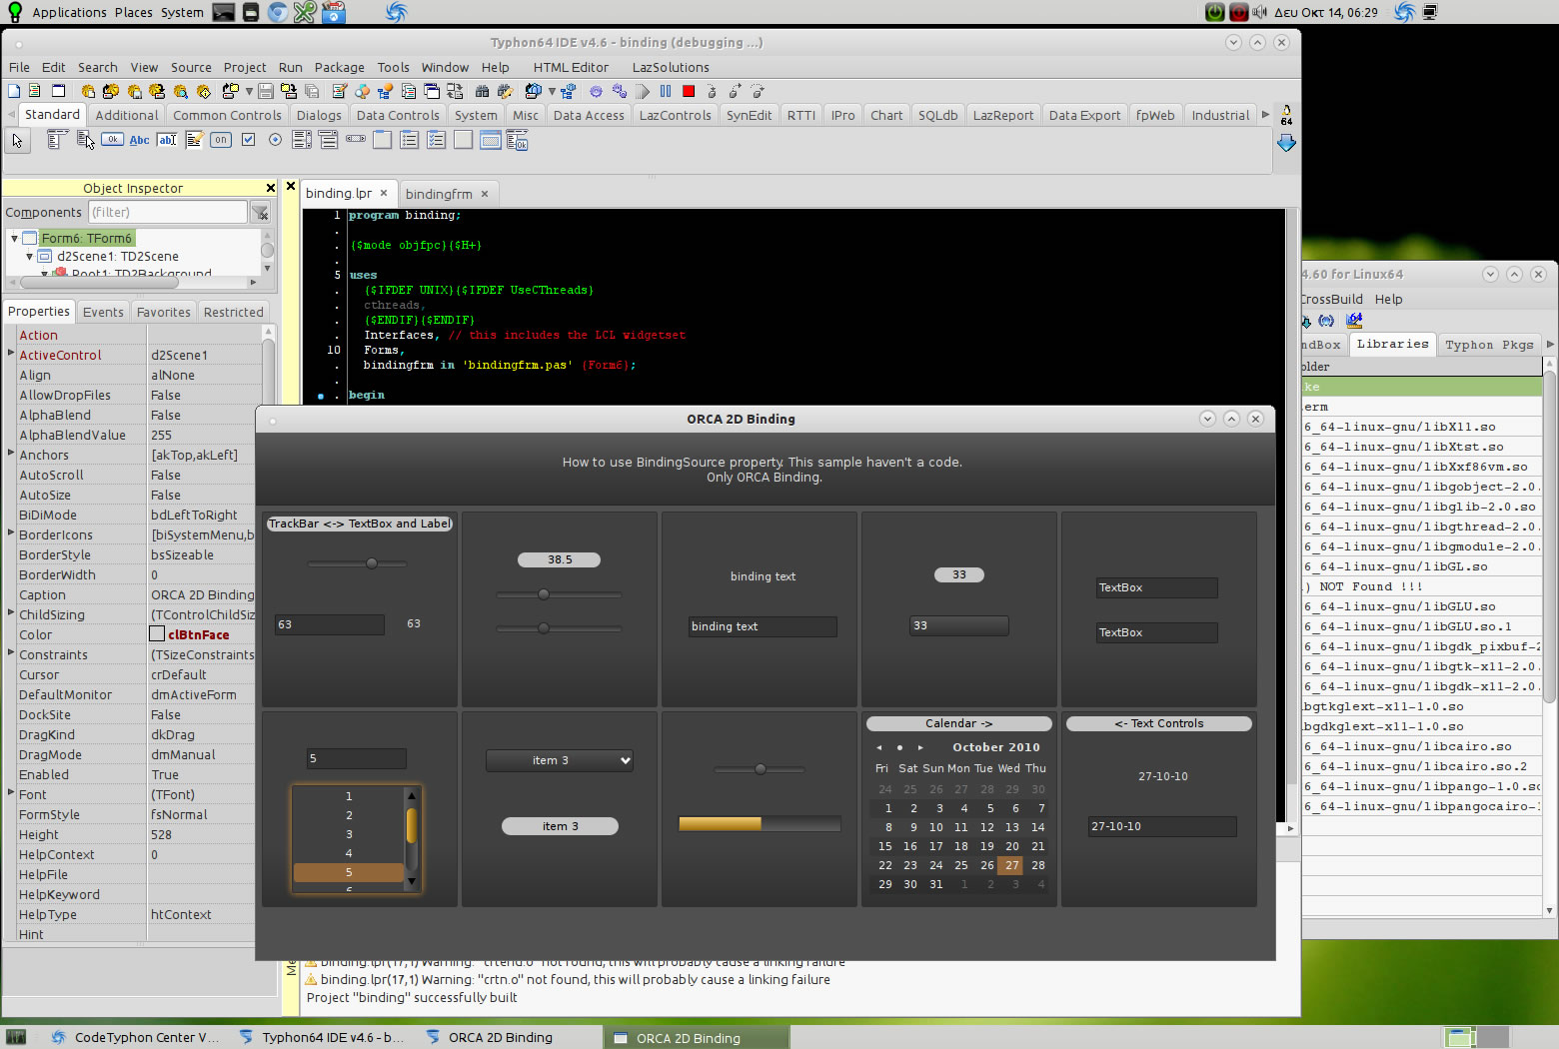Expand the Constraints property
The width and height of the screenshot is (1559, 1049).
point(11,652)
